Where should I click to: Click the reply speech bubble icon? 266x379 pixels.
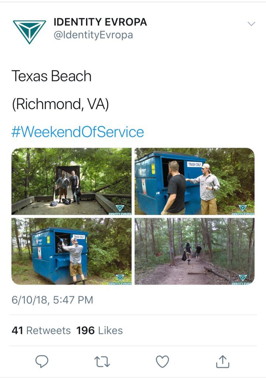coord(42,361)
